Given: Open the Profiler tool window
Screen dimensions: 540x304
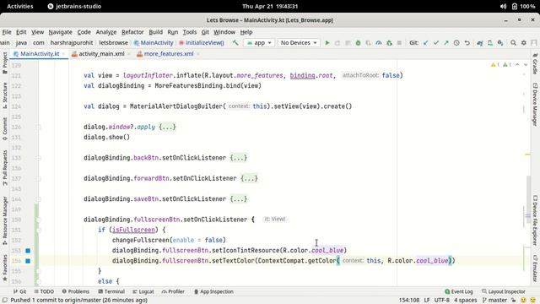Looking at the screenshot, I should [173, 291].
